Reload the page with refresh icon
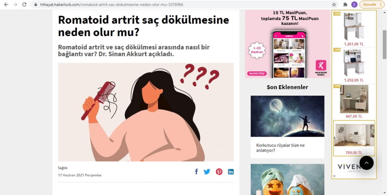The height and width of the screenshot is (195, 387). [24, 5]
